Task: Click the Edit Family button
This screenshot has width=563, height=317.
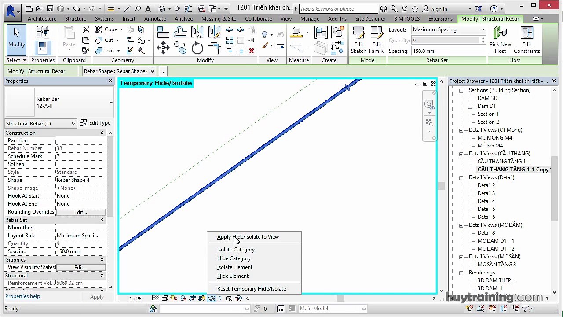Action: pos(377,40)
